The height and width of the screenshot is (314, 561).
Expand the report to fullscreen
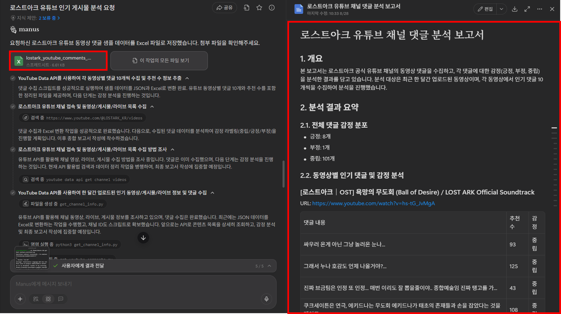(527, 9)
